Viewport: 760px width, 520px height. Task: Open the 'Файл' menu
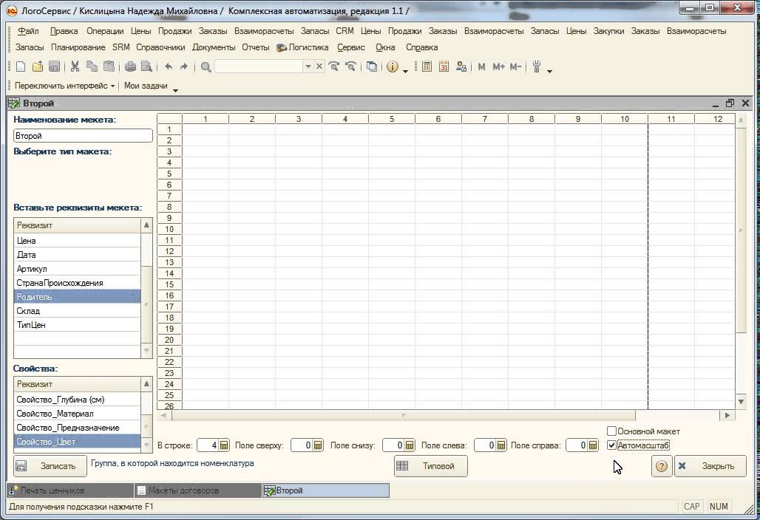point(28,31)
